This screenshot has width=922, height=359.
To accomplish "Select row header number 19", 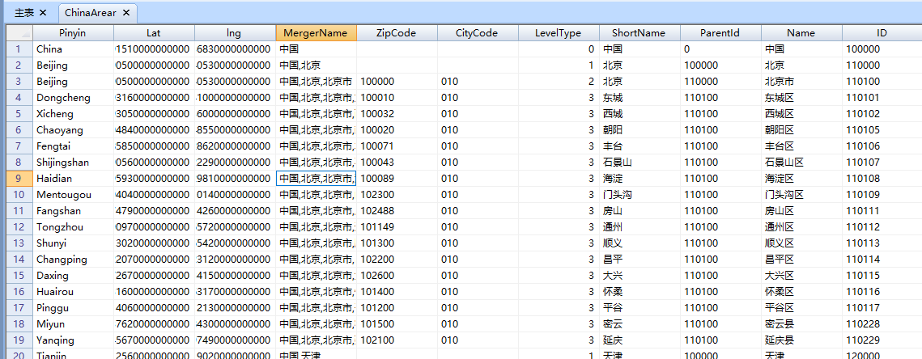I will coord(19,340).
